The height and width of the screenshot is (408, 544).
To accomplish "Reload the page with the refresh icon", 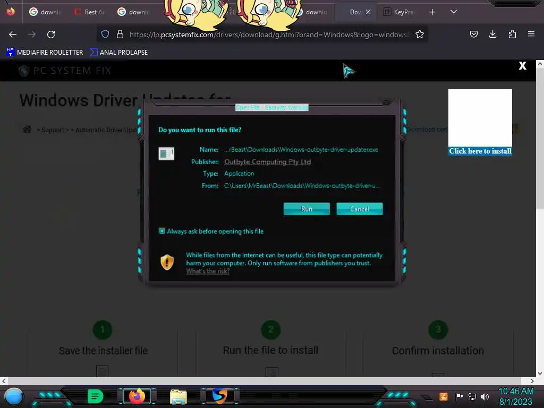I will coord(51,35).
